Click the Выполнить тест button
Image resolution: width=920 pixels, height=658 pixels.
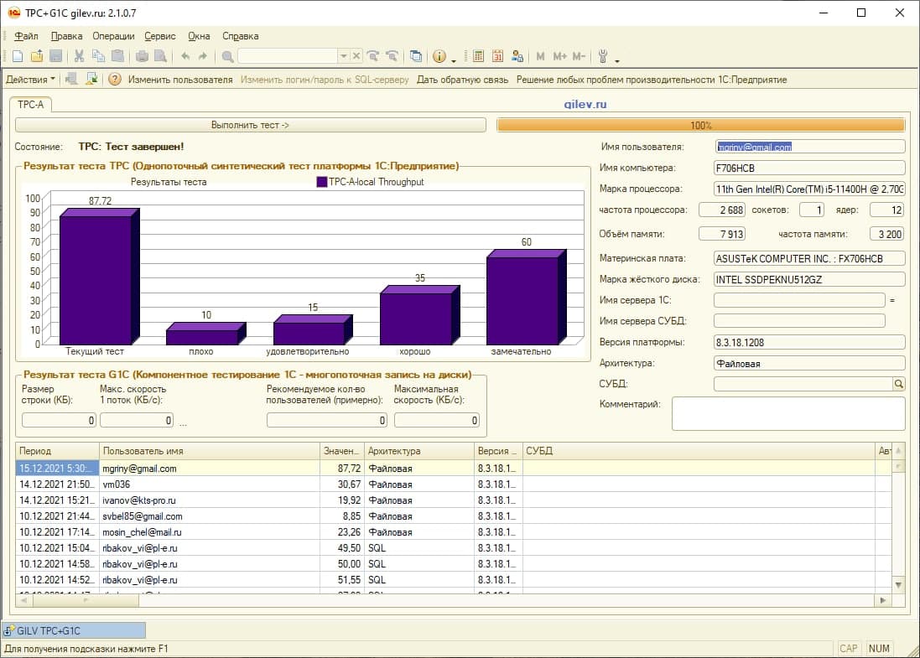coord(251,125)
